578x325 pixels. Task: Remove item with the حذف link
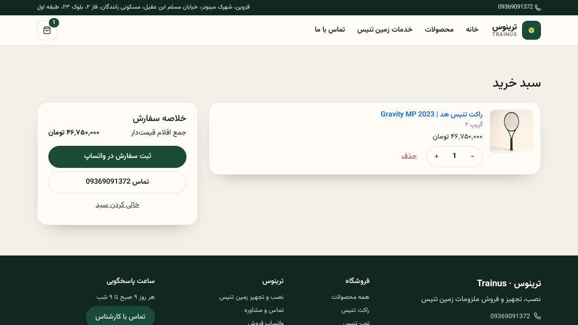[x=409, y=156]
